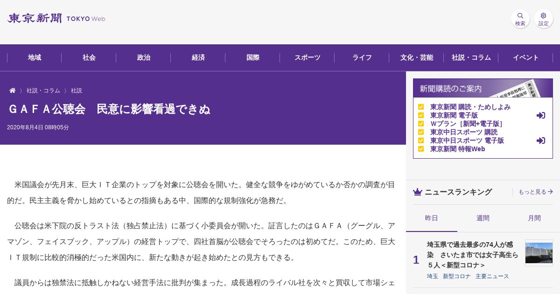The image size is (560, 294).
Task: Click the 埼玉 tag link
Action: point(433,276)
